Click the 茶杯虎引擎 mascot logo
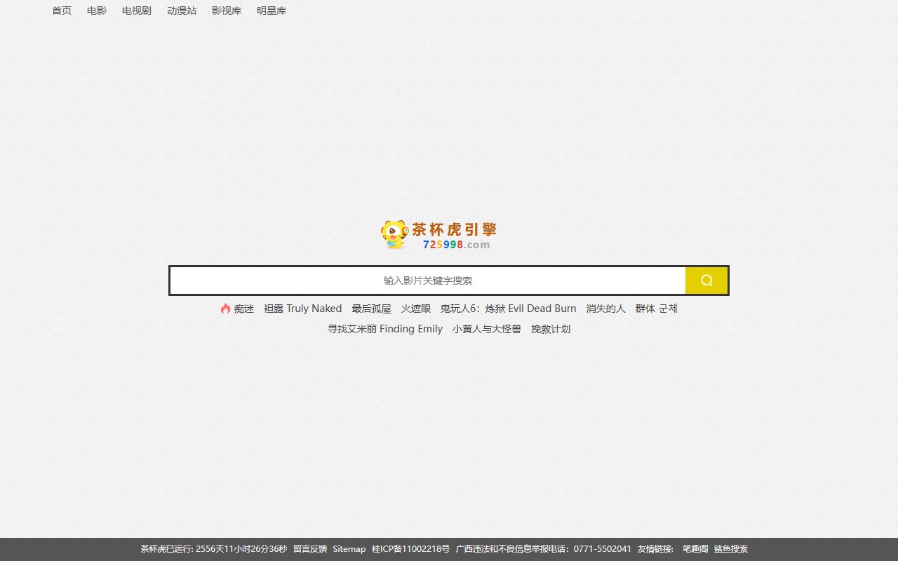Screen dimensions: 898x561 [x=439, y=235]
